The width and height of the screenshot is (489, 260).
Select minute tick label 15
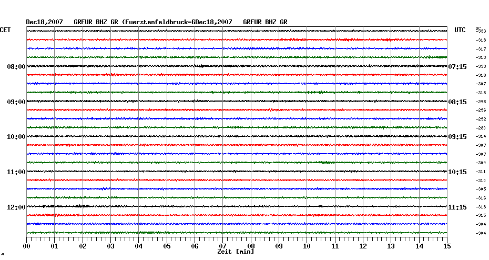point(447,246)
